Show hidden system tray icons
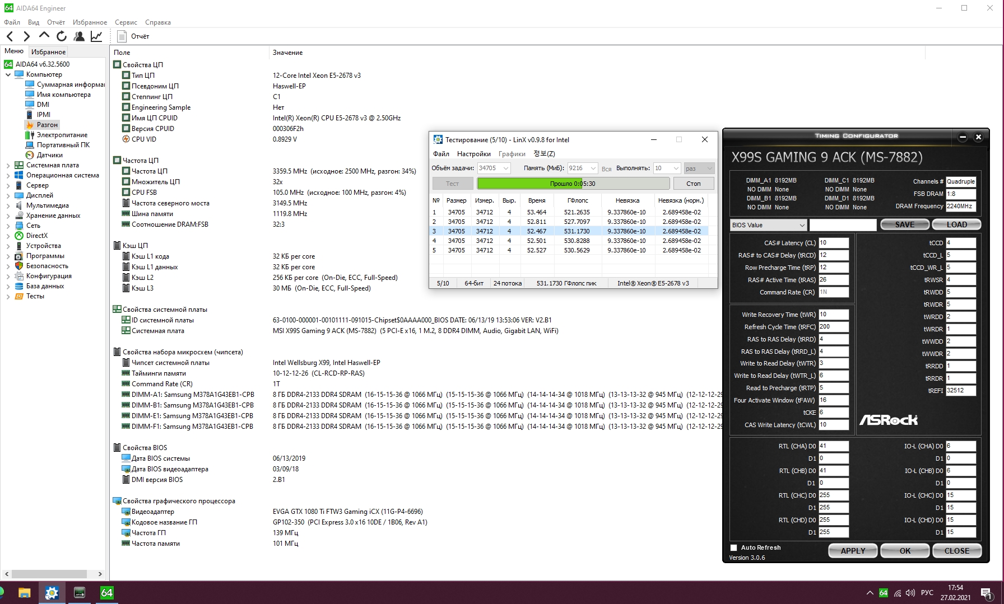 coord(870,593)
